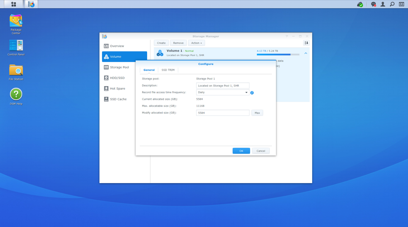Open the widgets panel icon

[401, 4]
